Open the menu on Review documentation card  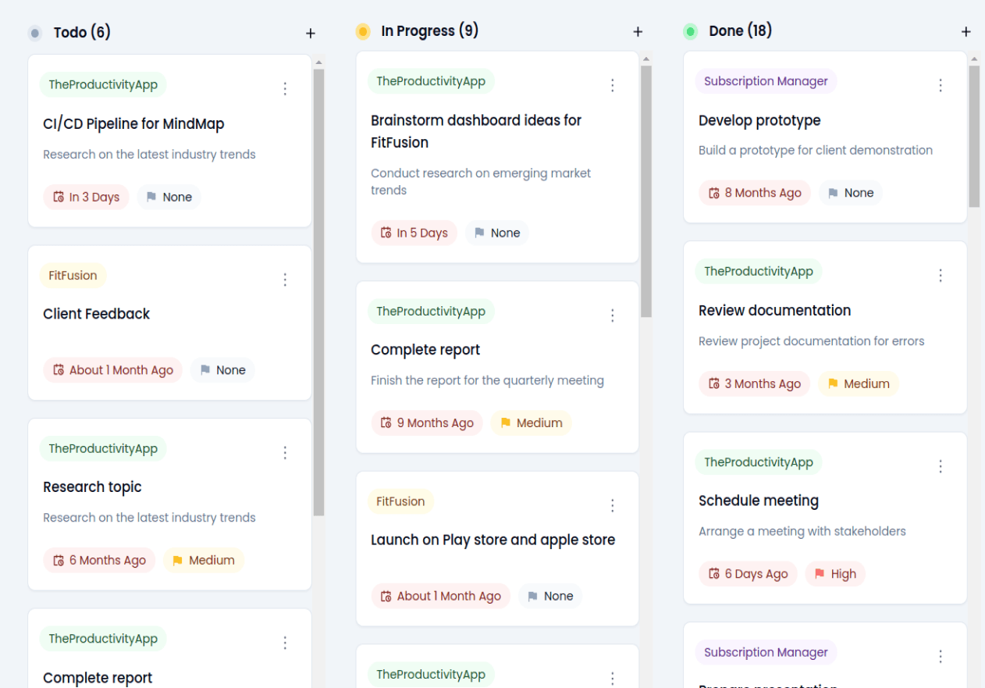941,275
